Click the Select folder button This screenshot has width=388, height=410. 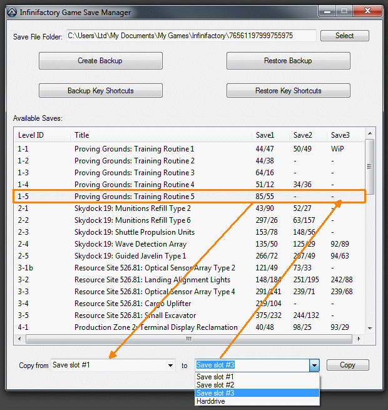pos(344,36)
